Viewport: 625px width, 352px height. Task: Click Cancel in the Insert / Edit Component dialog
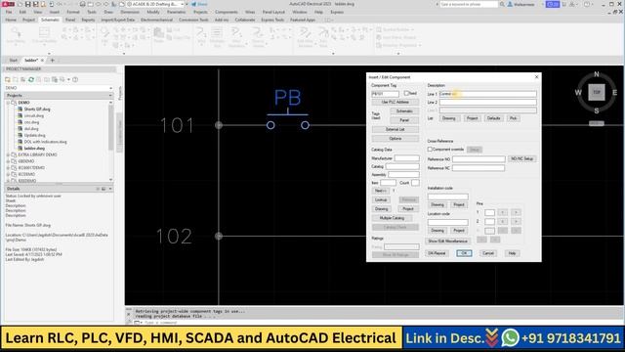coord(488,253)
